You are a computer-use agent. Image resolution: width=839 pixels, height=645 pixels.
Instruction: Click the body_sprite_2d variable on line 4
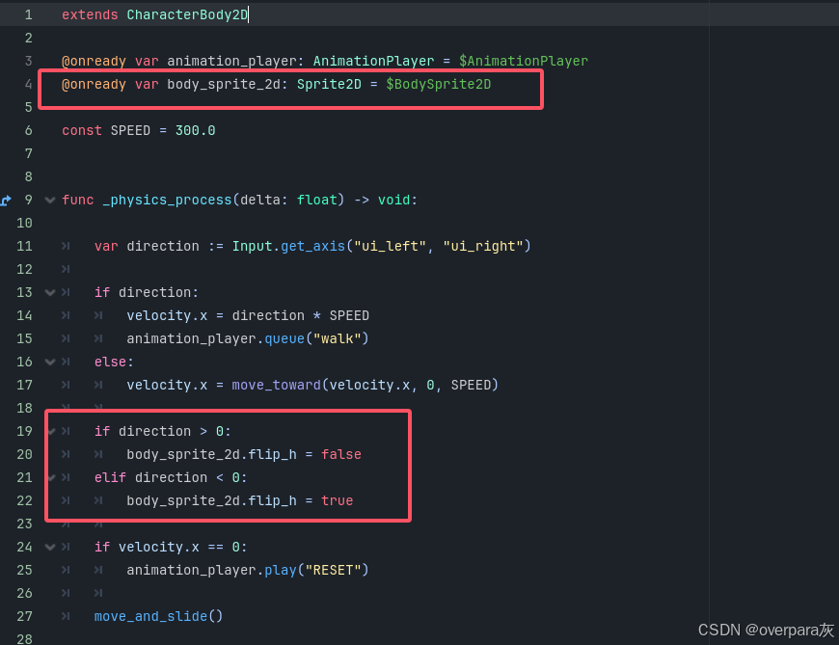coord(224,85)
